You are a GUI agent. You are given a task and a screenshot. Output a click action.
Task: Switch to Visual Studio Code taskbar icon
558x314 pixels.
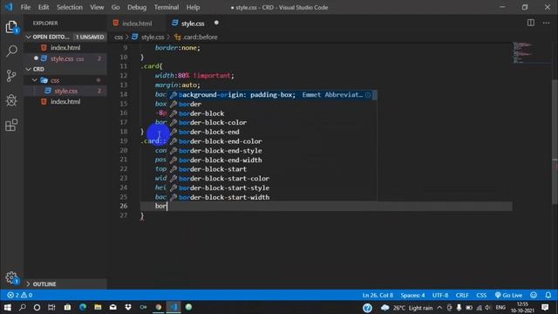tap(174, 307)
